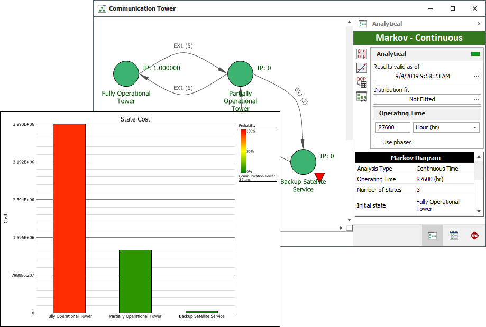This screenshot has width=486, height=327.
Task: Click the Analytical control panel header tab
Action: pos(387,24)
